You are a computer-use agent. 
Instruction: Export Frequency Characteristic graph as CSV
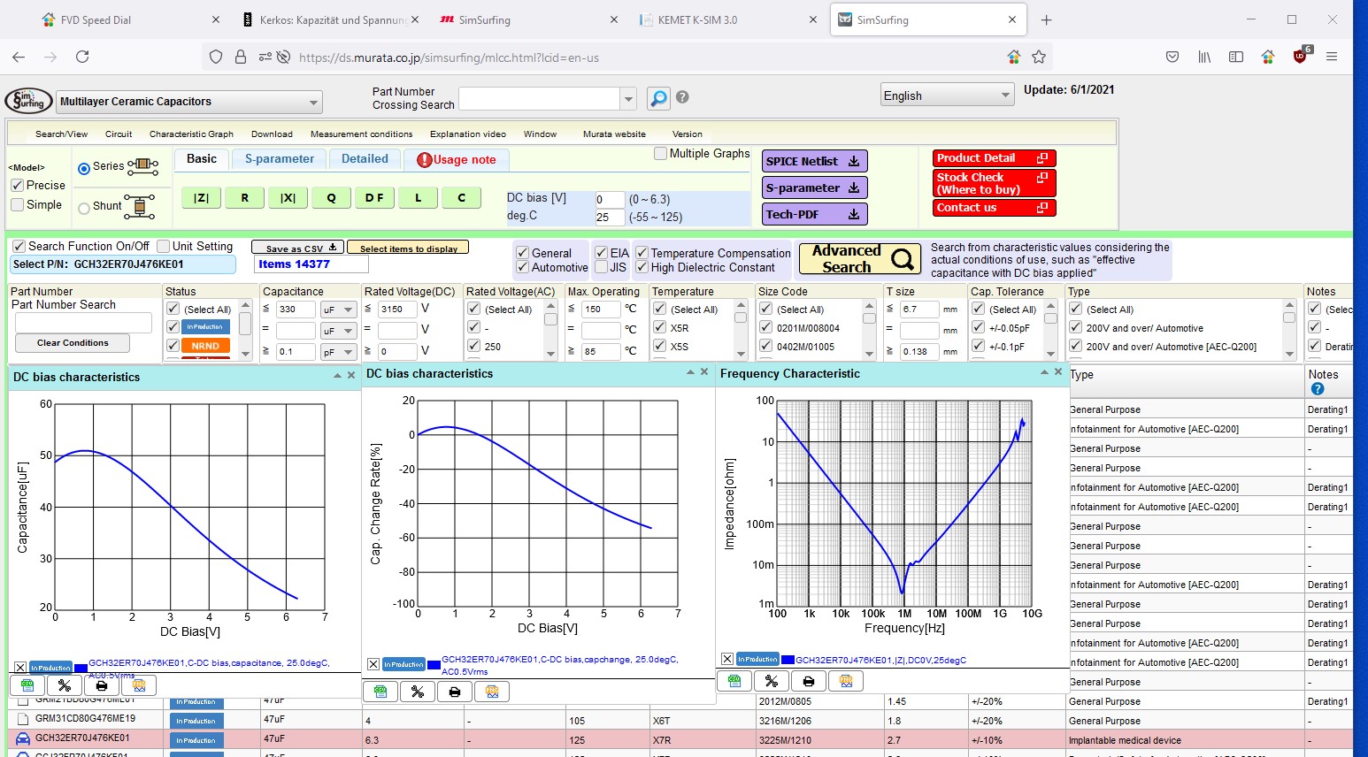(734, 681)
